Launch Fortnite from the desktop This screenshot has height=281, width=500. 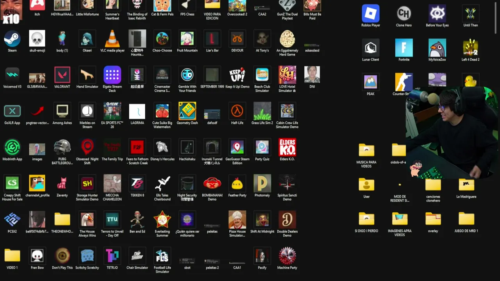pyautogui.click(x=404, y=48)
